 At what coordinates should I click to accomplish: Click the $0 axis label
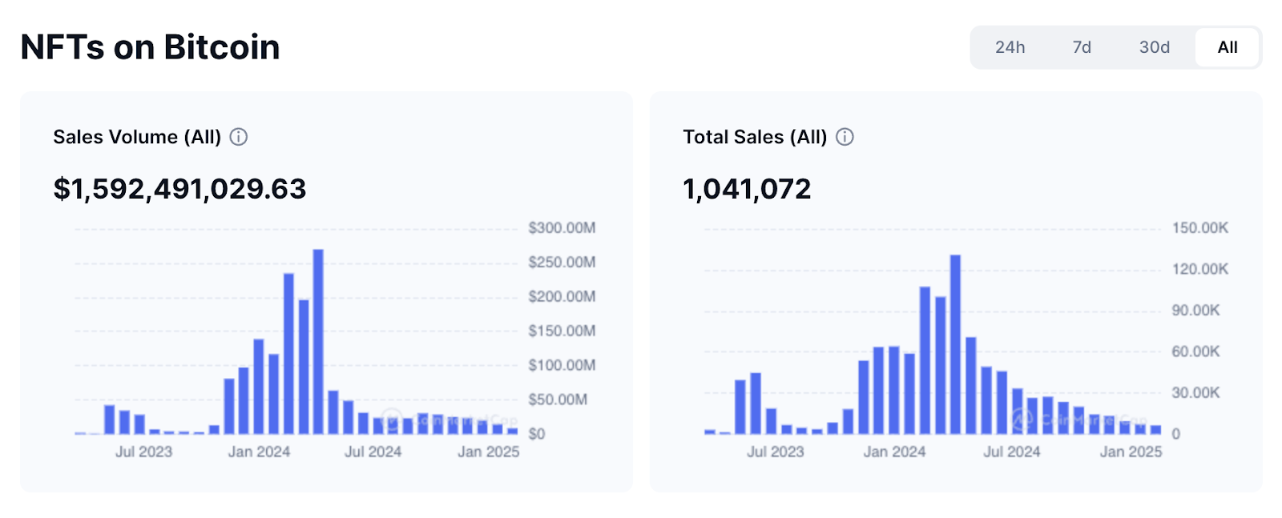pyautogui.click(x=537, y=434)
